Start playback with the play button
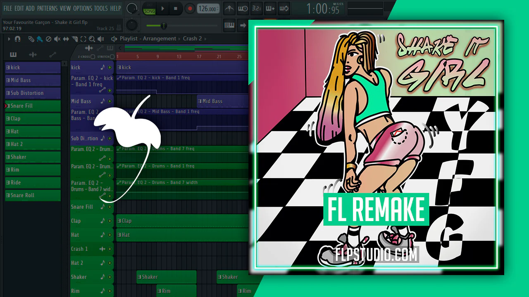 [x=162, y=8]
